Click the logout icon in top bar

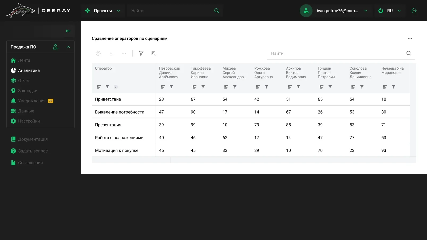[414, 11]
